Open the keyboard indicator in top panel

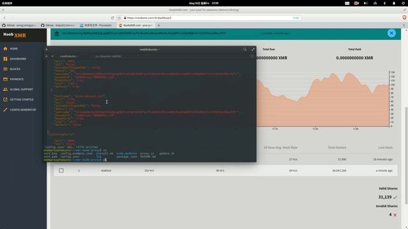coord(347,3)
